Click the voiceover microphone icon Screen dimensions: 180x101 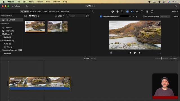pyautogui.click(x=111, y=53)
